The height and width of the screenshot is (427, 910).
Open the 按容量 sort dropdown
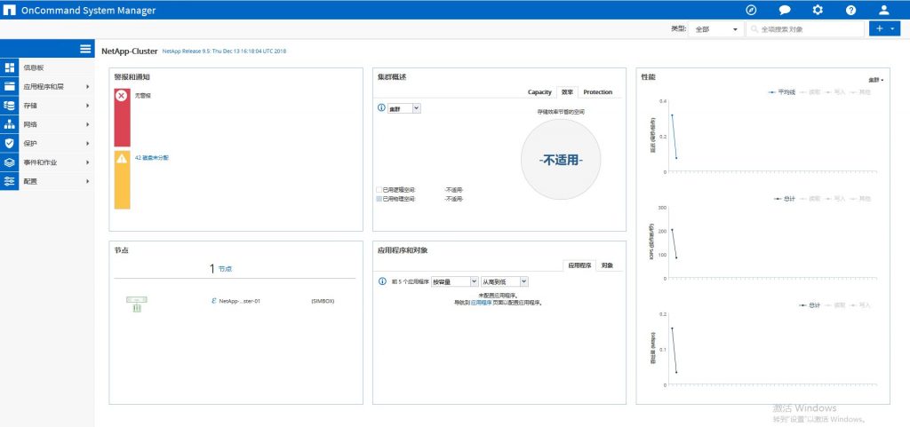coord(454,281)
